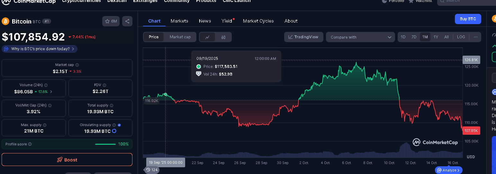
Task: Open chart more options ellipsis
Action: coord(475,37)
